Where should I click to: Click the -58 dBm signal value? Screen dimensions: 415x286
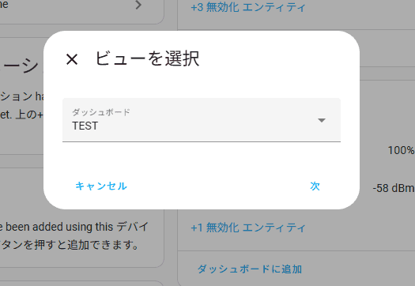[394, 188]
